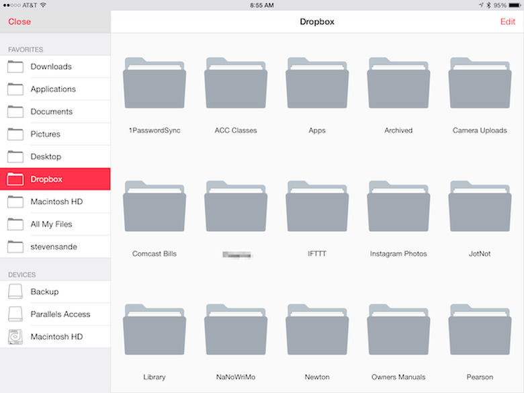Click the Instagram Photos folder name

(398, 254)
